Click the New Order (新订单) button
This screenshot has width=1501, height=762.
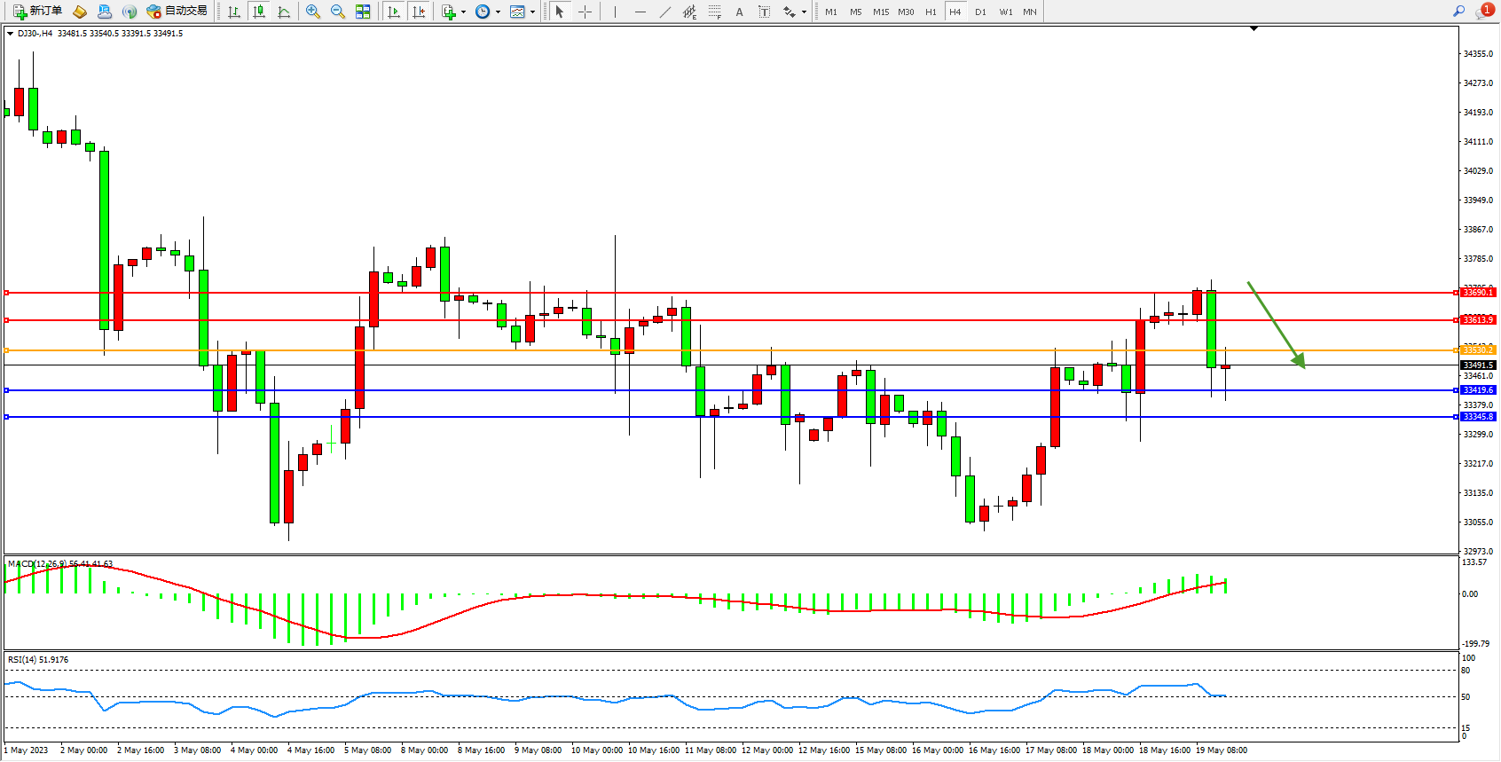tap(37, 12)
